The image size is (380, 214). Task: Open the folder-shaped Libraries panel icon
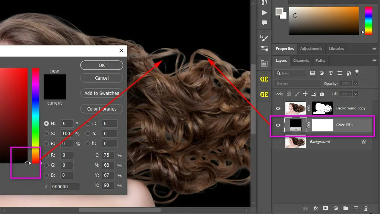click(264, 64)
